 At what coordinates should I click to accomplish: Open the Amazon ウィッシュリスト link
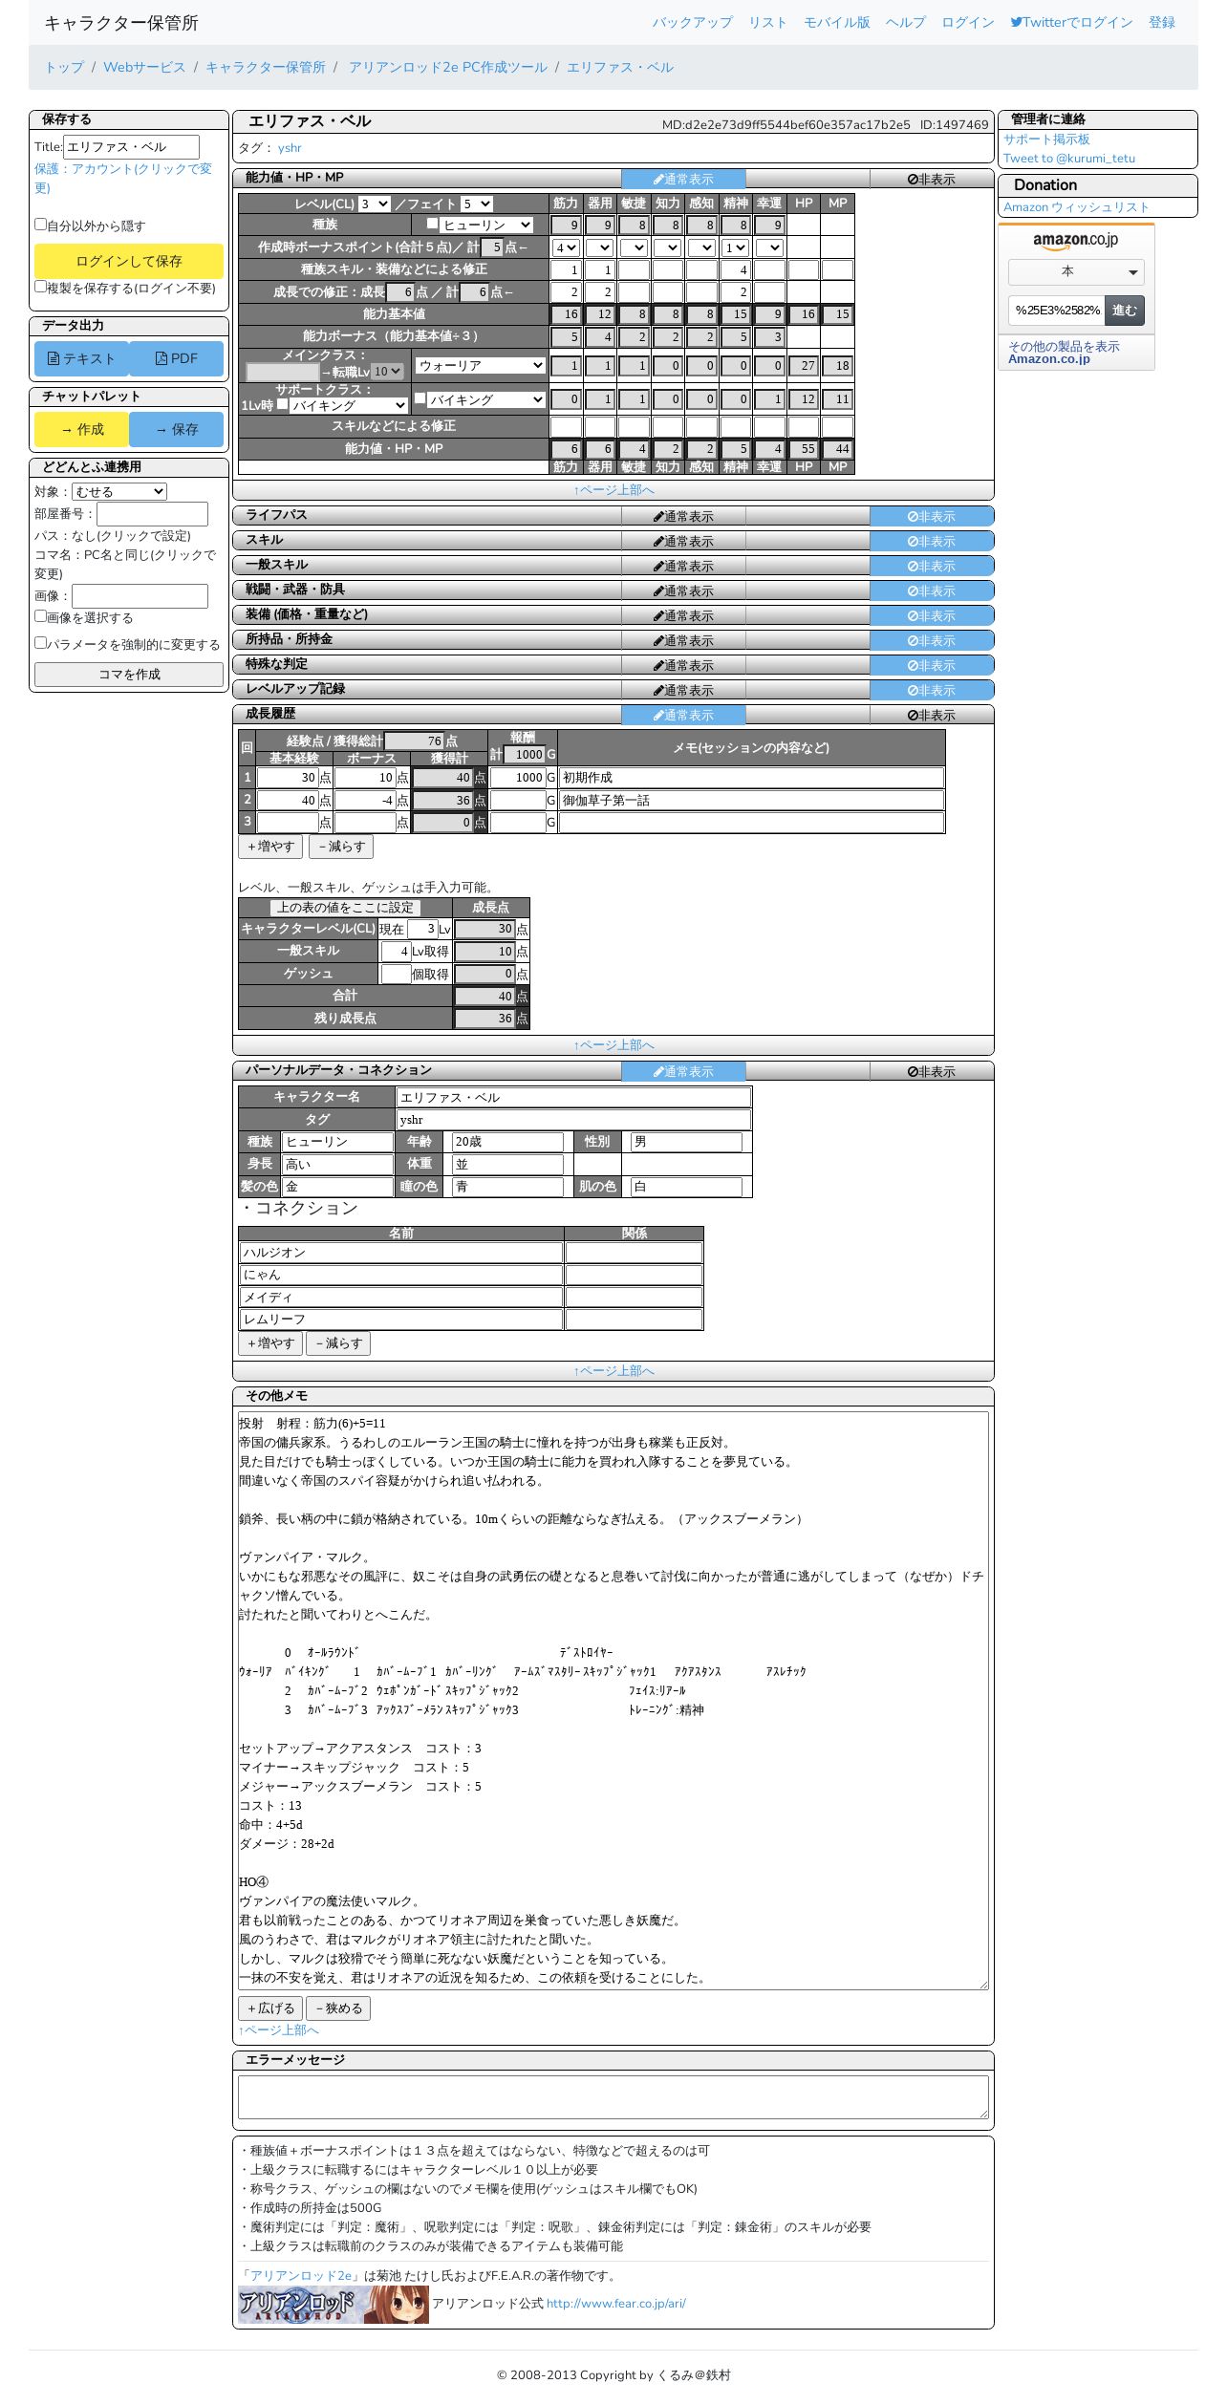[x=1076, y=206]
